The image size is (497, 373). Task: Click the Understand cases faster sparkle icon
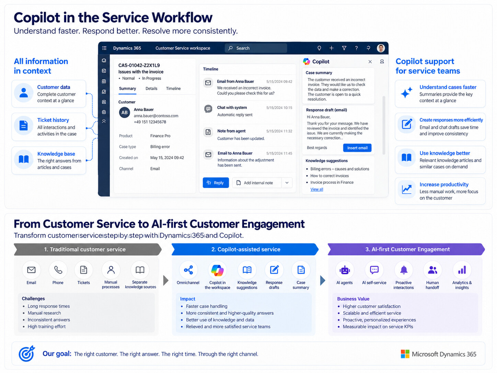pos(407,93)
